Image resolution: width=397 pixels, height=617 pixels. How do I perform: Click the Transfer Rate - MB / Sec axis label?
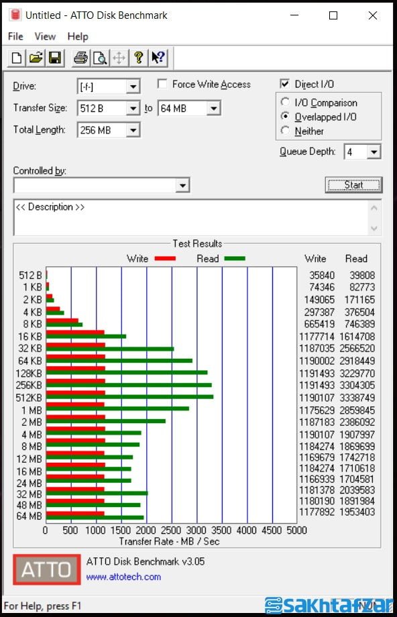click(x=169, y=541)
